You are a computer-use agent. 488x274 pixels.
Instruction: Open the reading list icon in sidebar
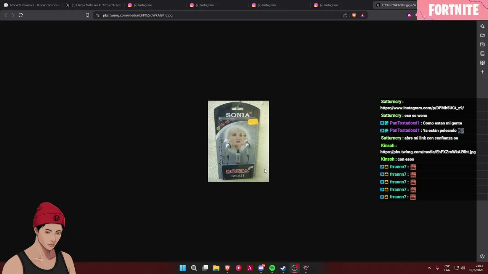(482, 63)
